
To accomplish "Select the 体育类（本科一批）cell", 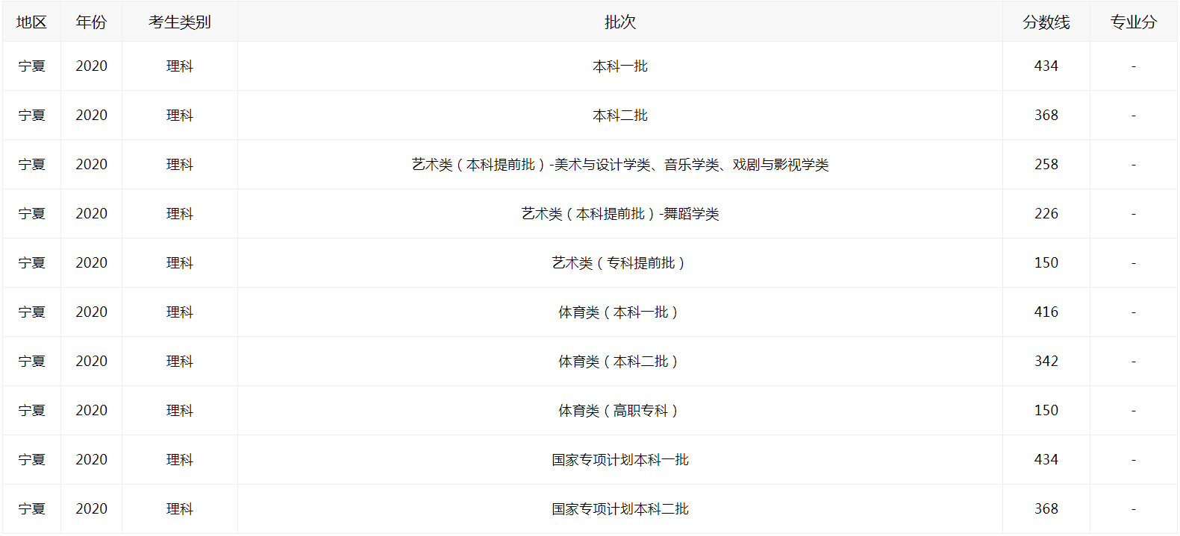I will pos(619,312).
